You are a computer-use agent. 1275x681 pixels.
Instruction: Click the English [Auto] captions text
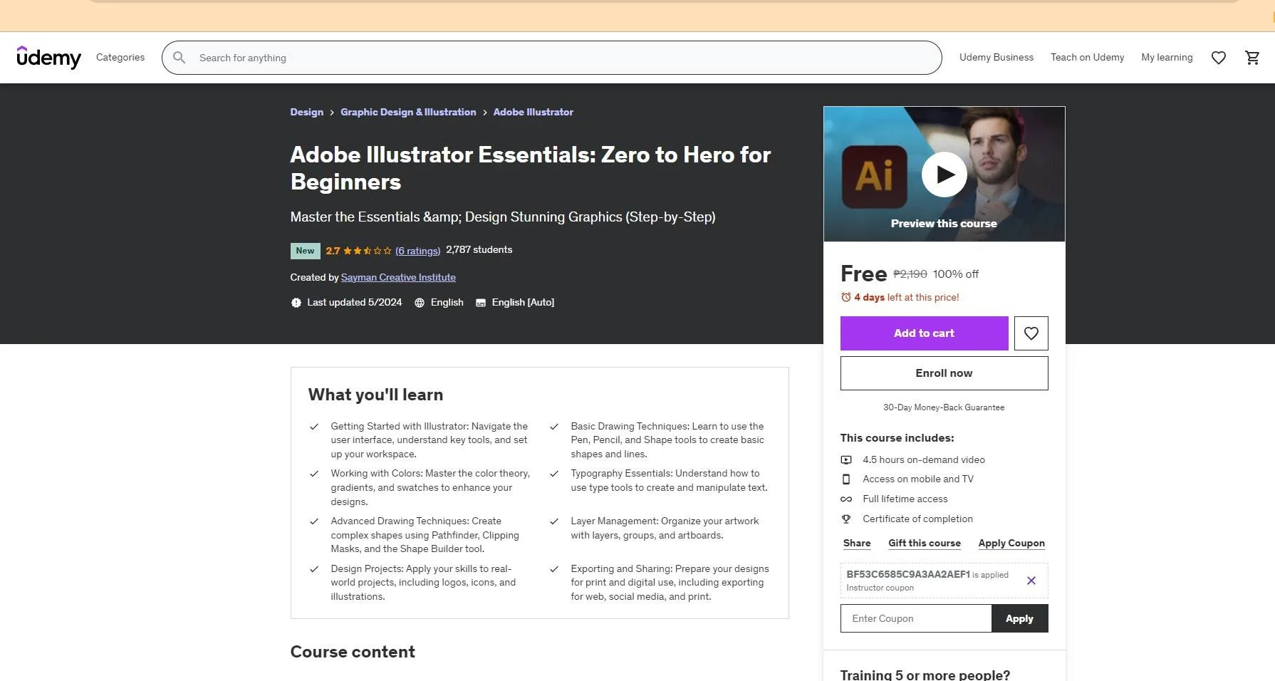click(523, 303)
